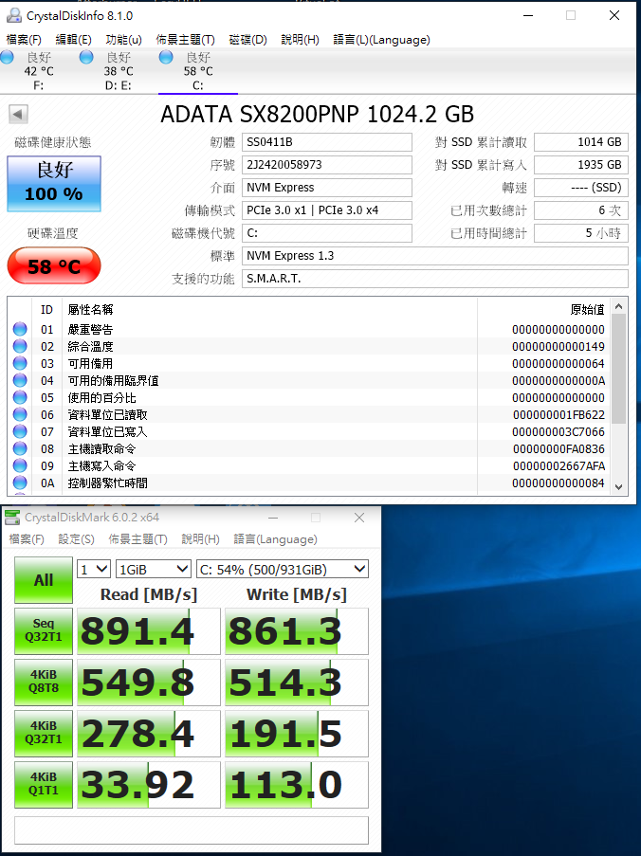Open 佈景主題(T) menu in CrystalDiskInfo
This screenshot has width=641, height=856.
click(186, 40)
